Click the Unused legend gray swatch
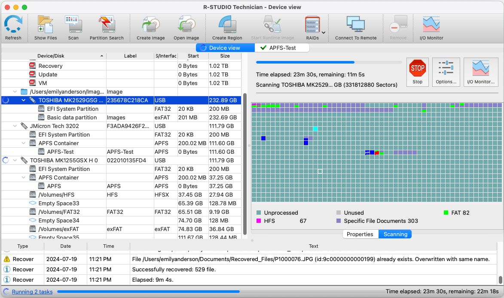504x298 pixels. 339,213
